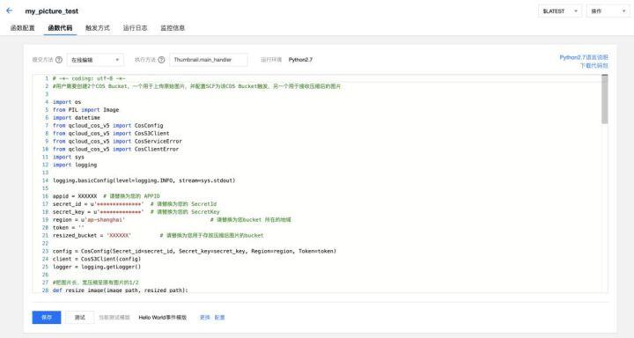This screenshot has width=634, height=338.
Task: Click the resized_bucket assignment line
Action: pos(158,235)
